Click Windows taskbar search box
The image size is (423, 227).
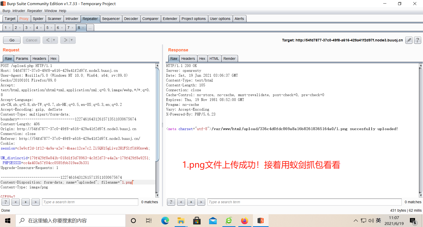71,221
